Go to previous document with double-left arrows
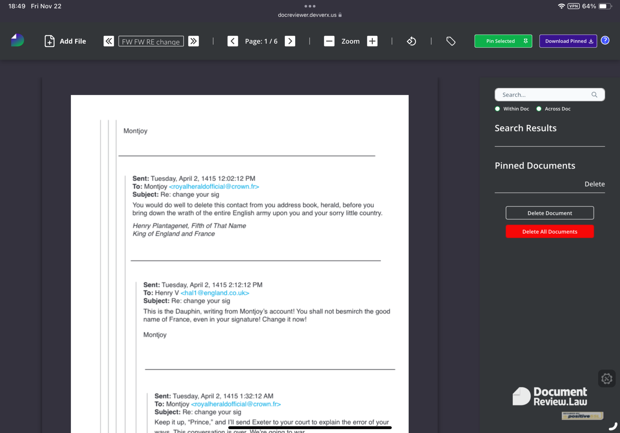 click(109, 41)
